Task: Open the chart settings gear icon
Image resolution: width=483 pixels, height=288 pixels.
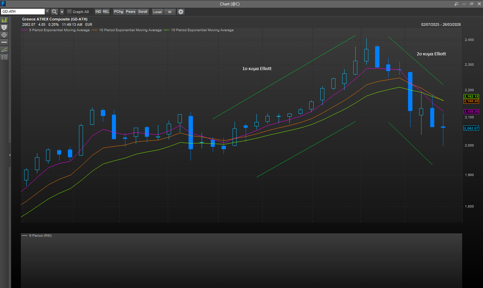Action: pos(180,11)
